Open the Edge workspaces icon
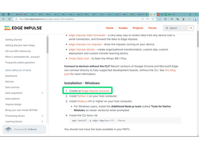The image size is (199, 149). [x=3, y=14]
